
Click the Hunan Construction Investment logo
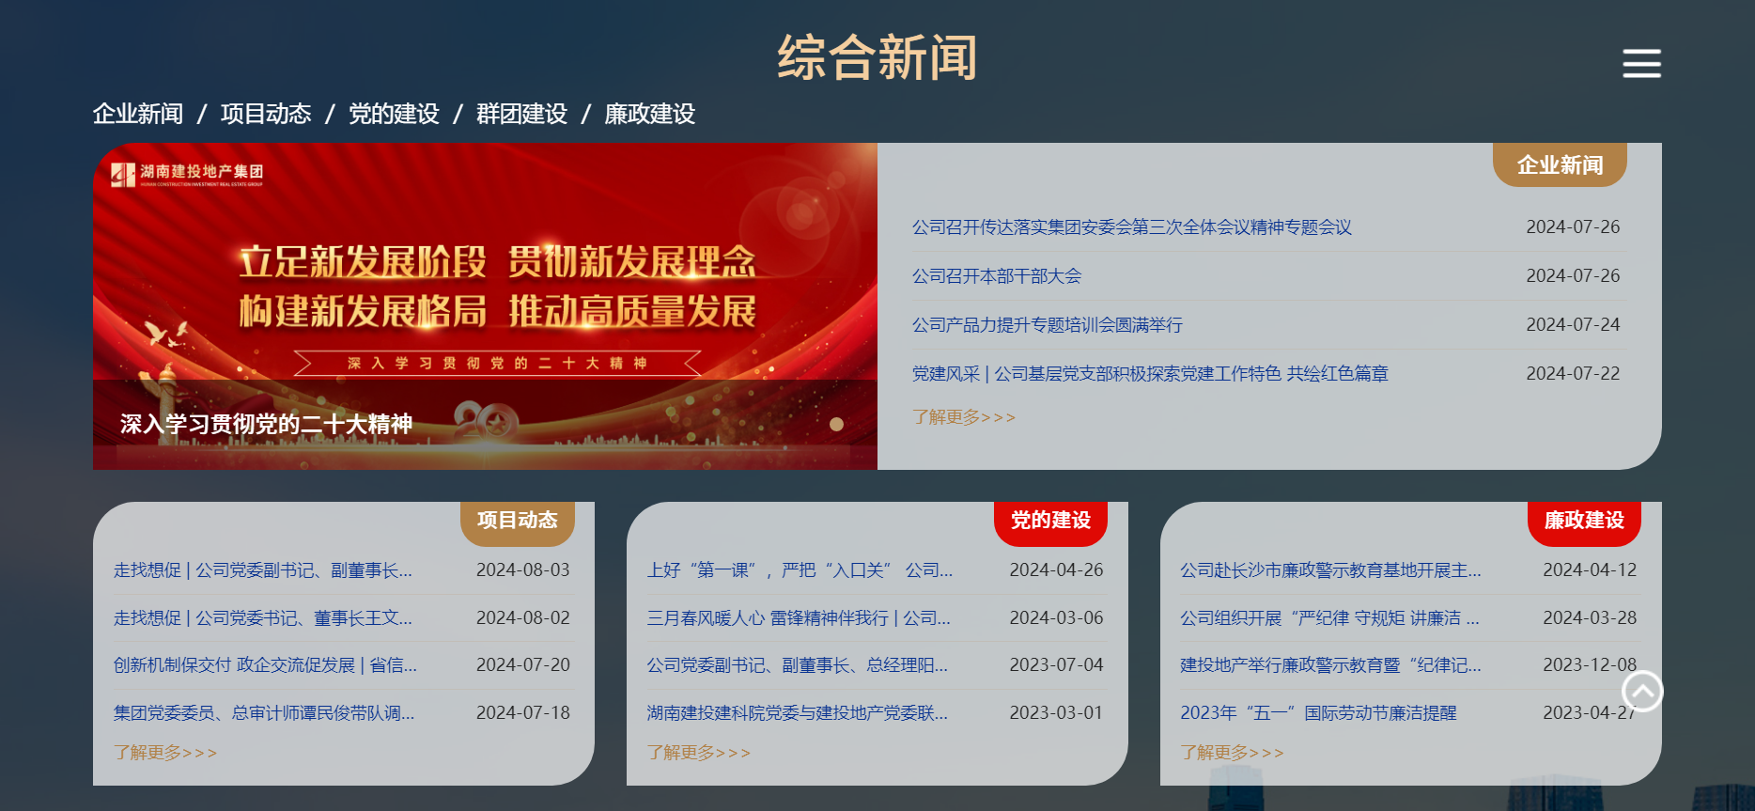[187, 174]
